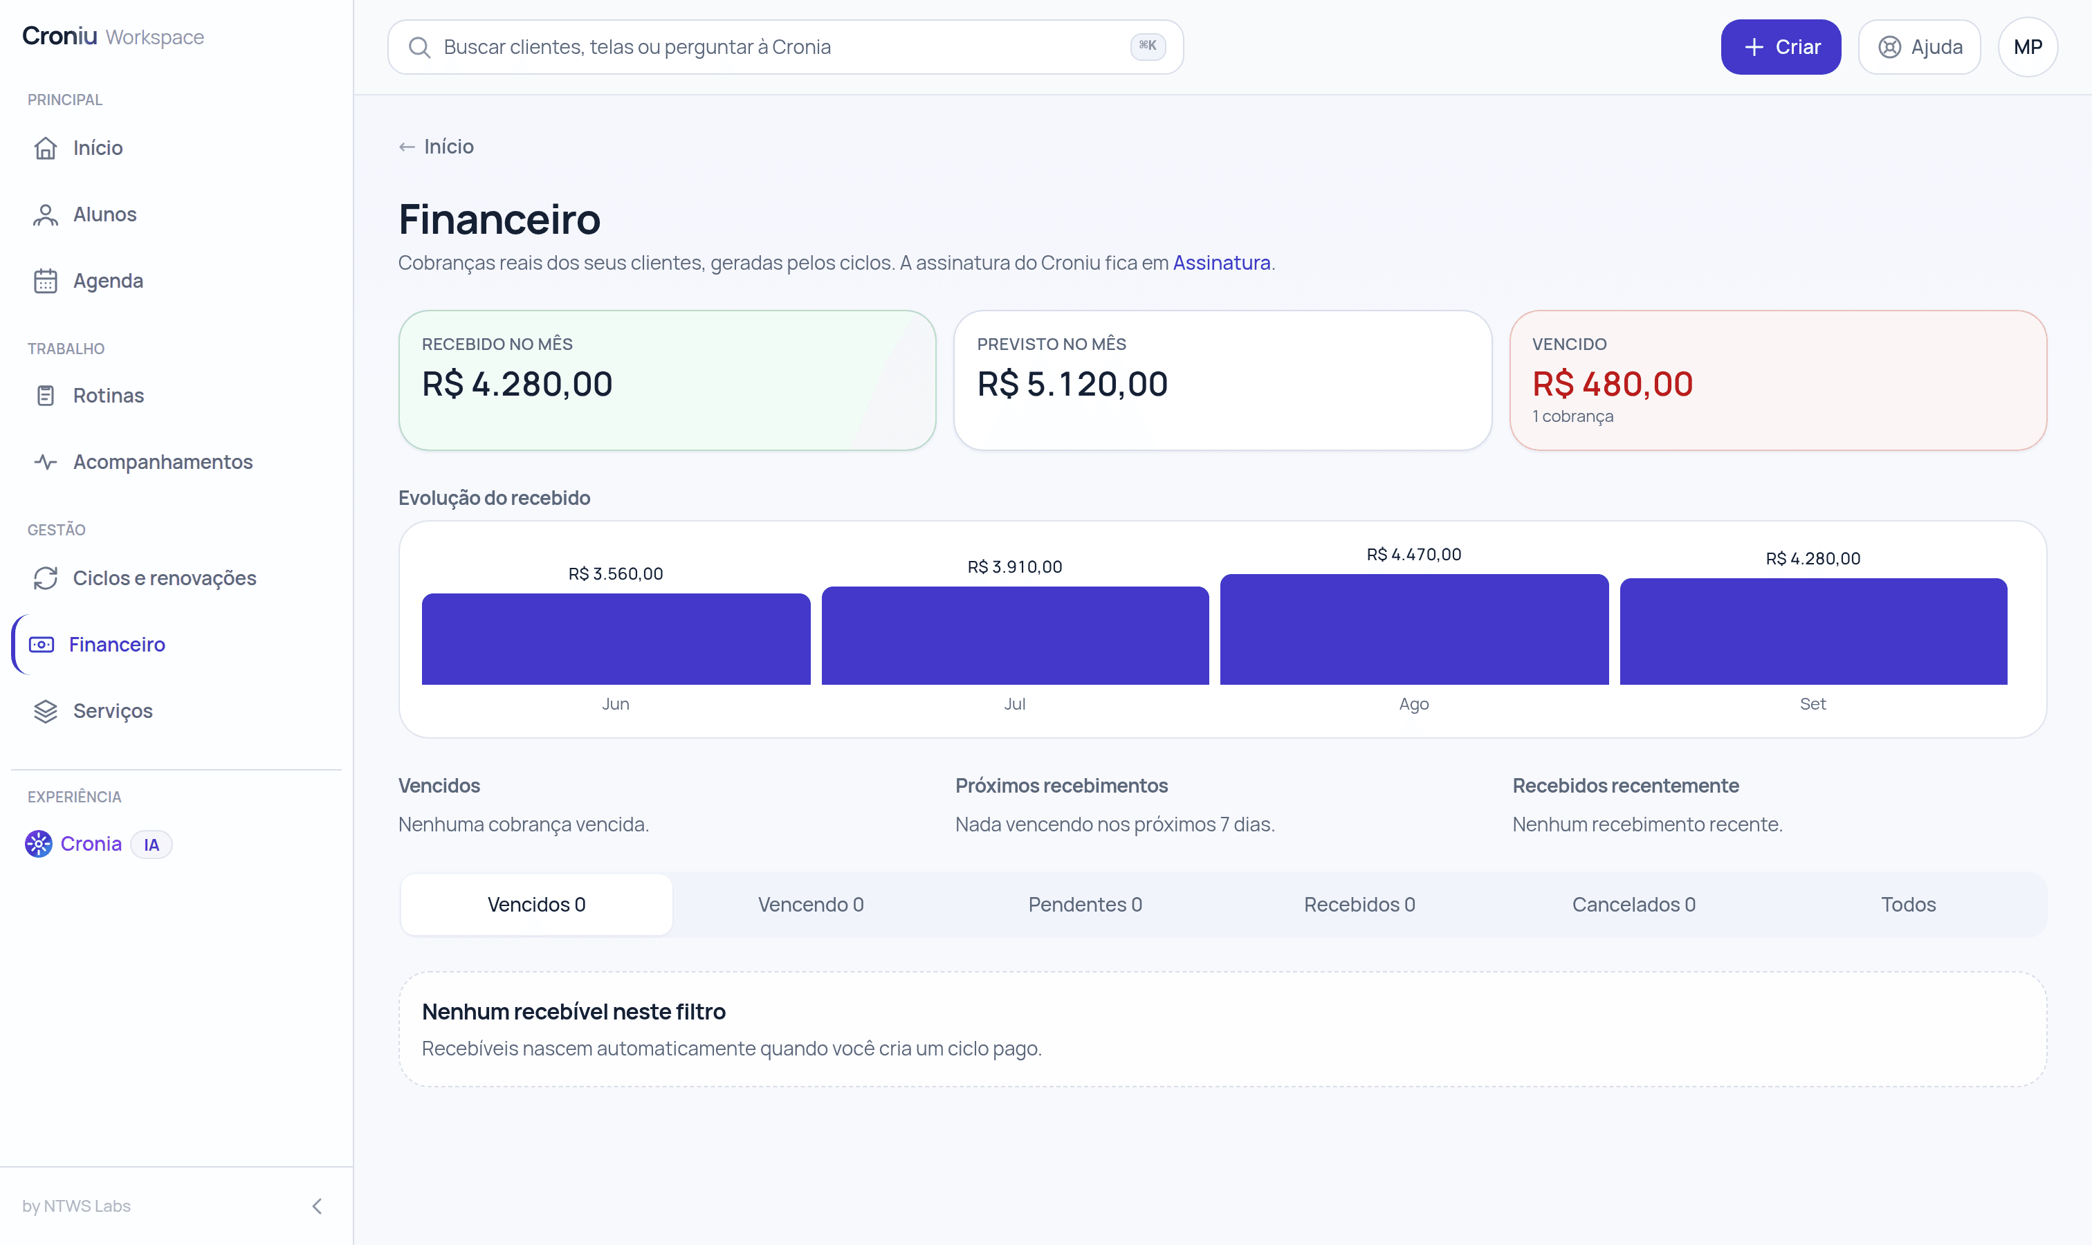
Task: Click the Rotinas clipboard icon
Action: click(46, 395)
